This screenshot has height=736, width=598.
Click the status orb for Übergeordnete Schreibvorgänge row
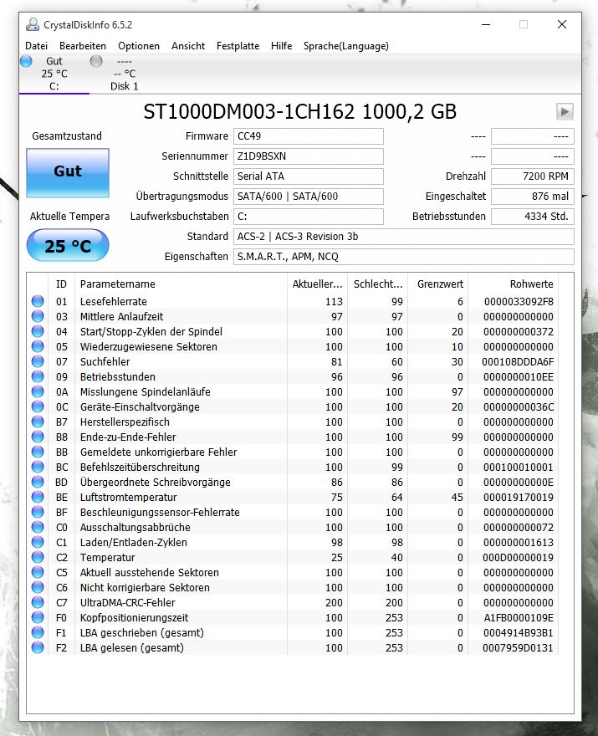[x=38, y=482]
